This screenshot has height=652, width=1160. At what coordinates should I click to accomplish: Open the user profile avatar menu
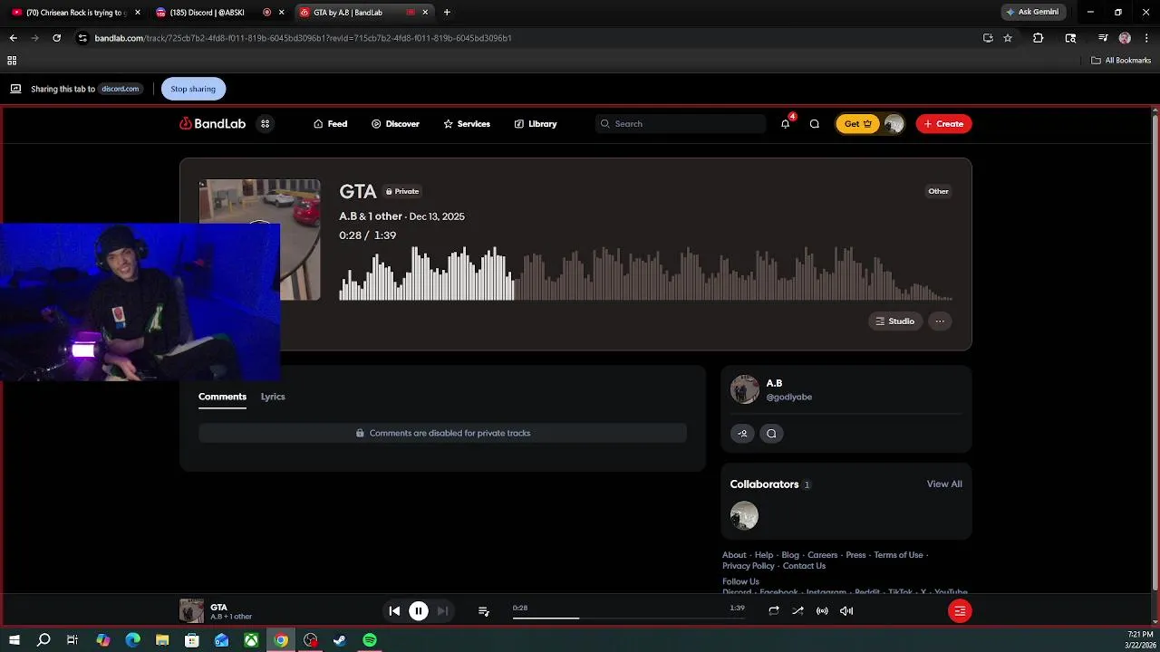click(x=894, y=124)
